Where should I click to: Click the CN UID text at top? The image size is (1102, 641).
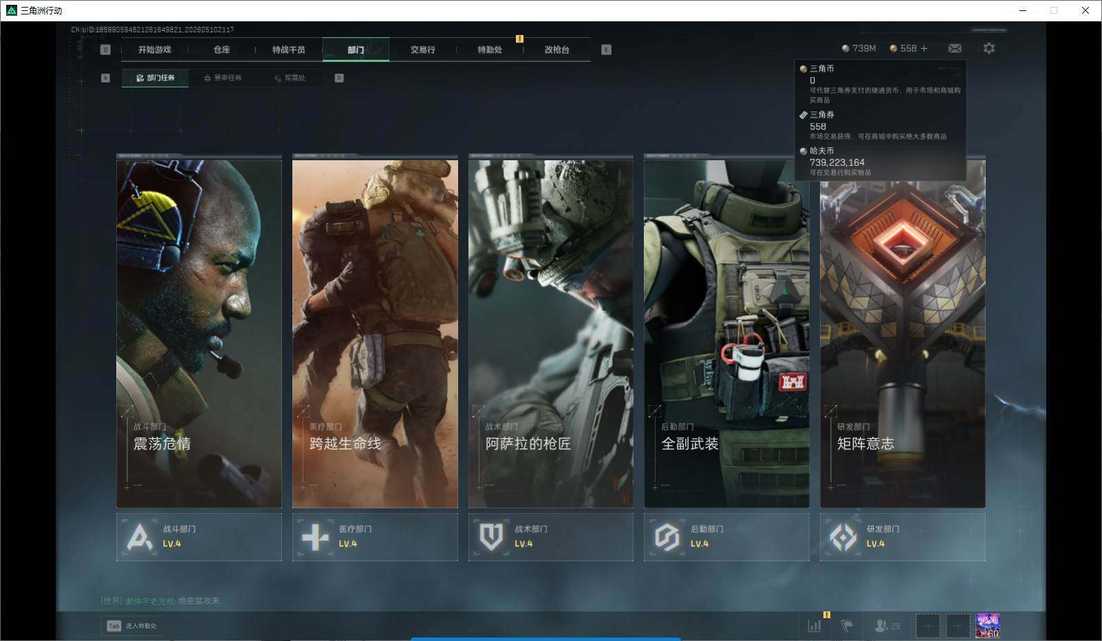point(153,30)
